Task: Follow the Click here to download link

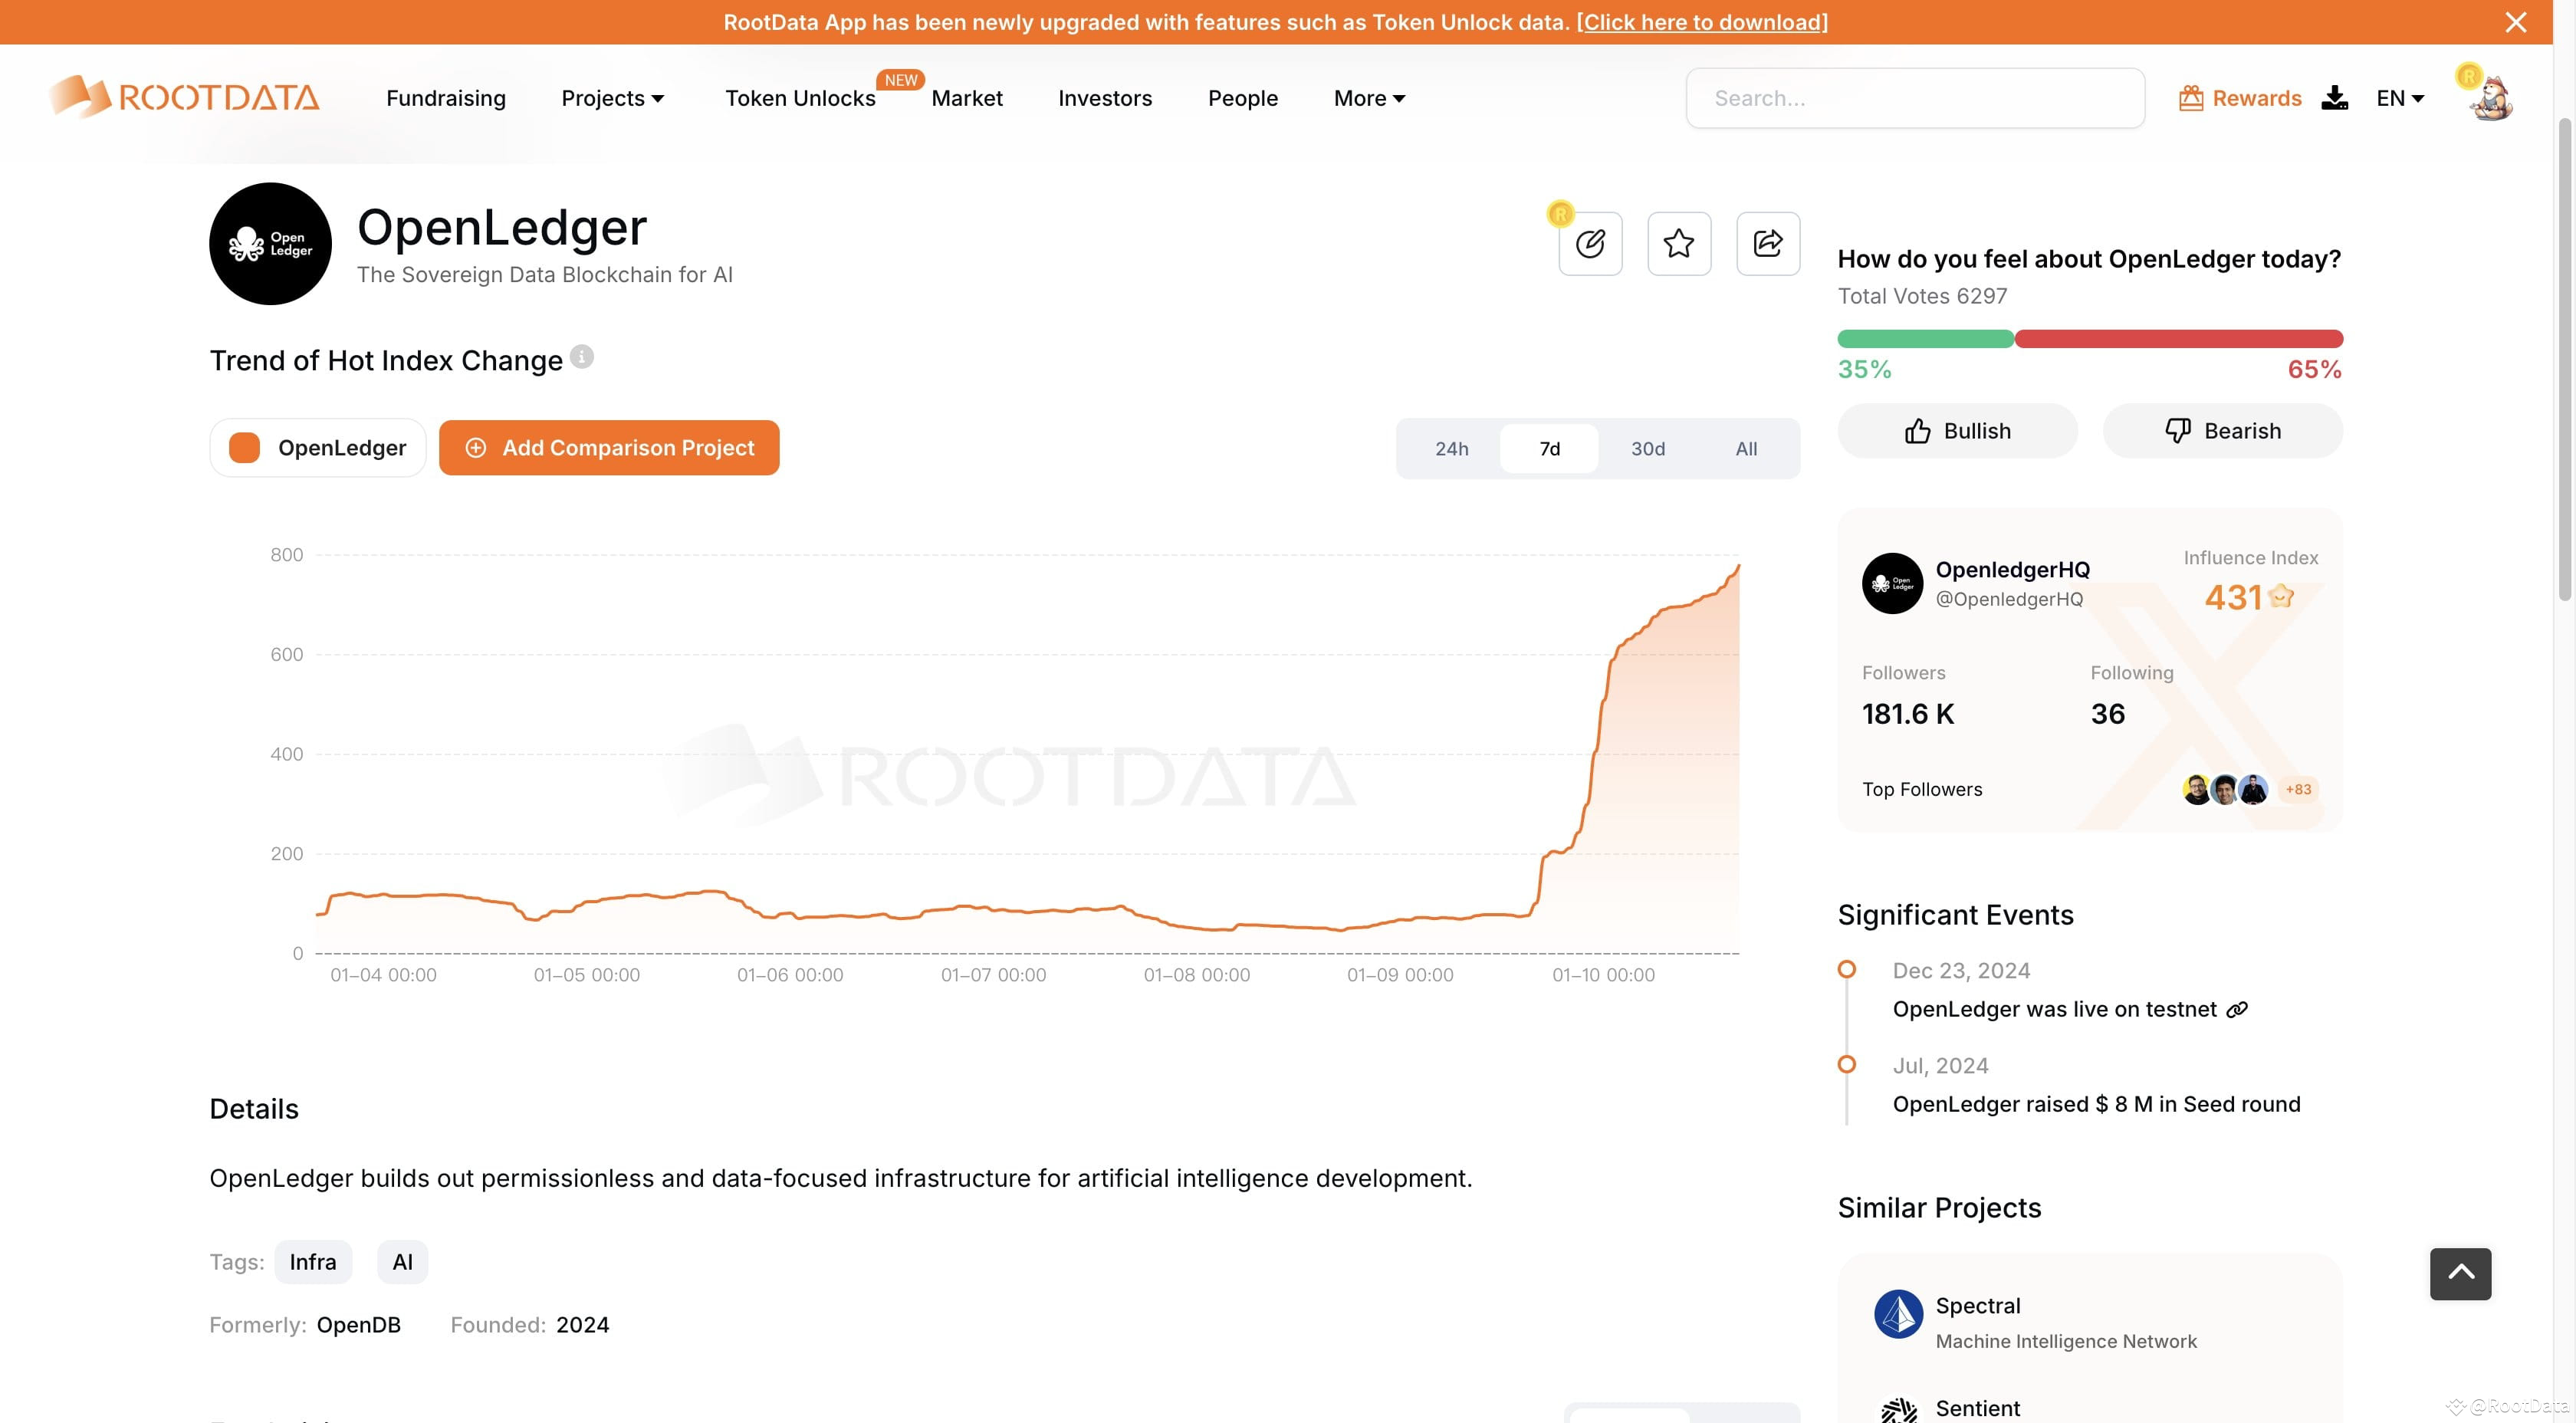Action: [1702, 21]
